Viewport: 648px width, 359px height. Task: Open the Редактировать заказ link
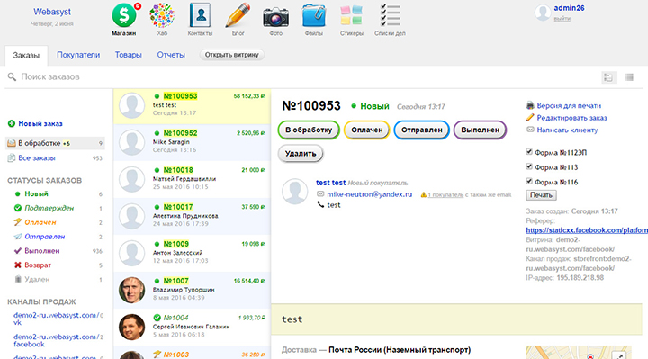click(571, 118)
